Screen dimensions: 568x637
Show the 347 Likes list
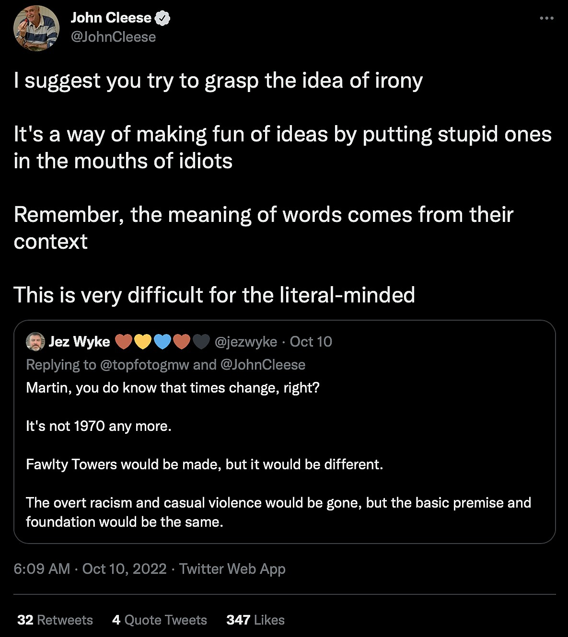tap(255, 620)
